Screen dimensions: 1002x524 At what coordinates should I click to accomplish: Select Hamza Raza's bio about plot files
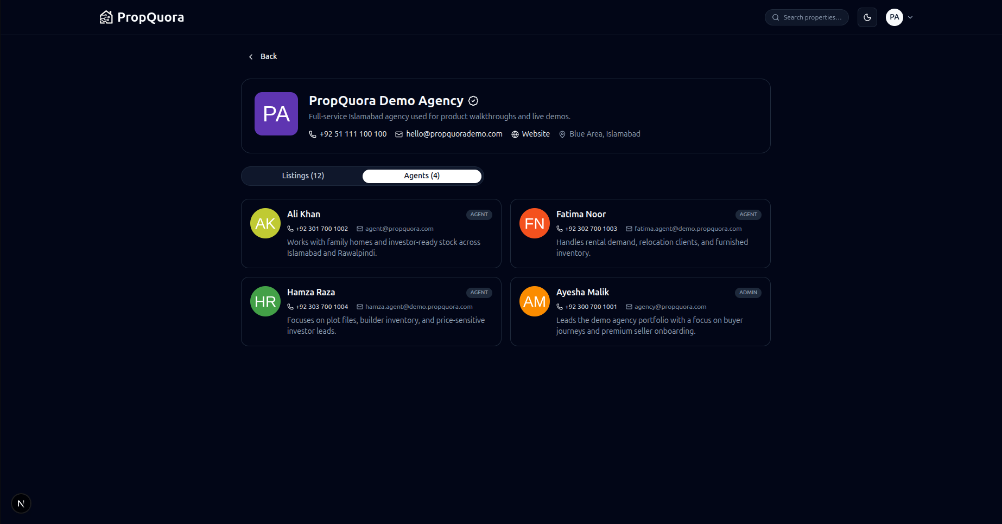pos(386,326)
